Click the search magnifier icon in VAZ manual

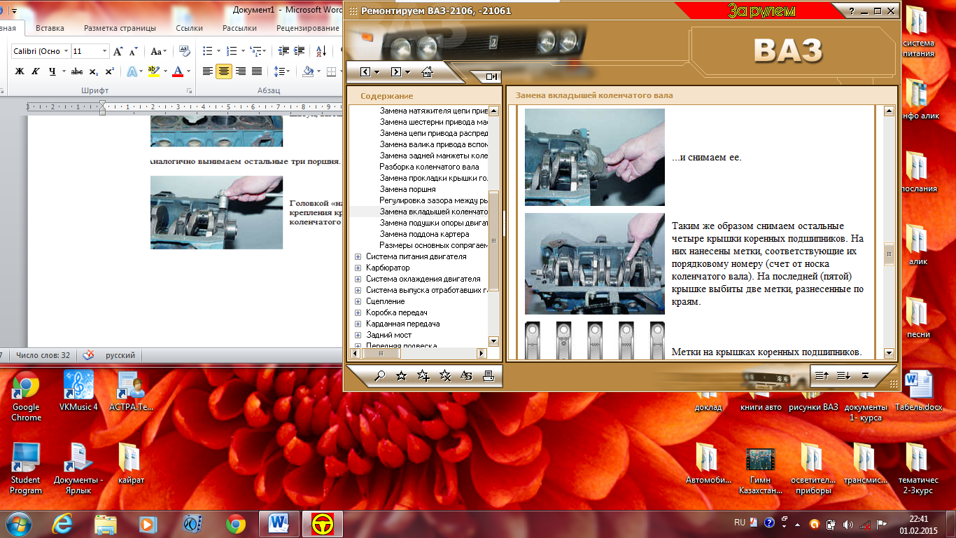379,376
